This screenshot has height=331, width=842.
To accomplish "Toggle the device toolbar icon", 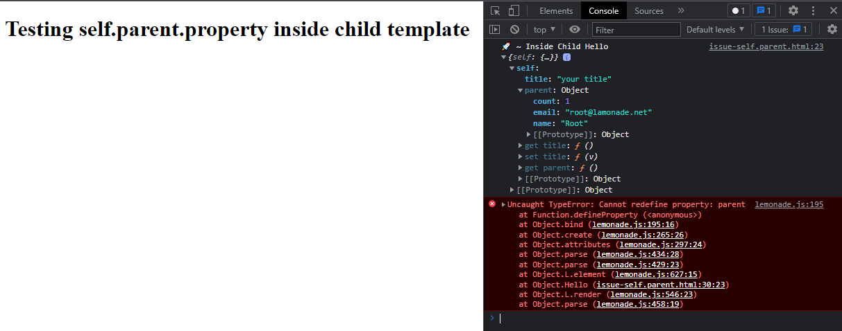I will pyautogui.click(x=514, y=10).
